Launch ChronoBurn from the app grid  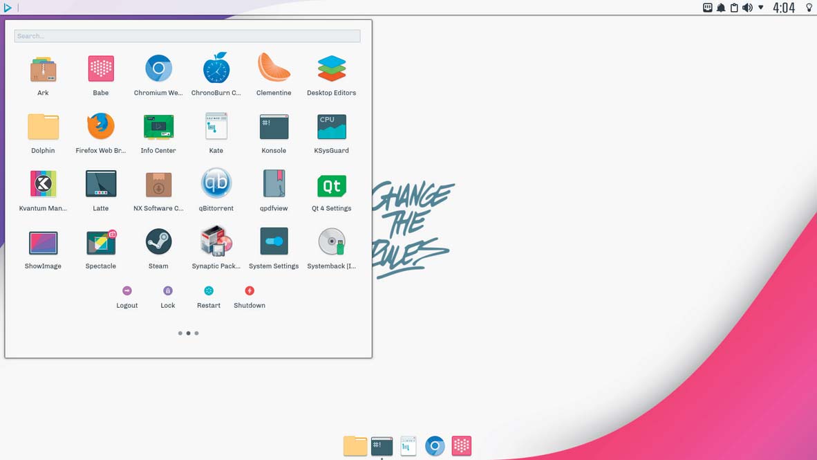pos(216,68)
